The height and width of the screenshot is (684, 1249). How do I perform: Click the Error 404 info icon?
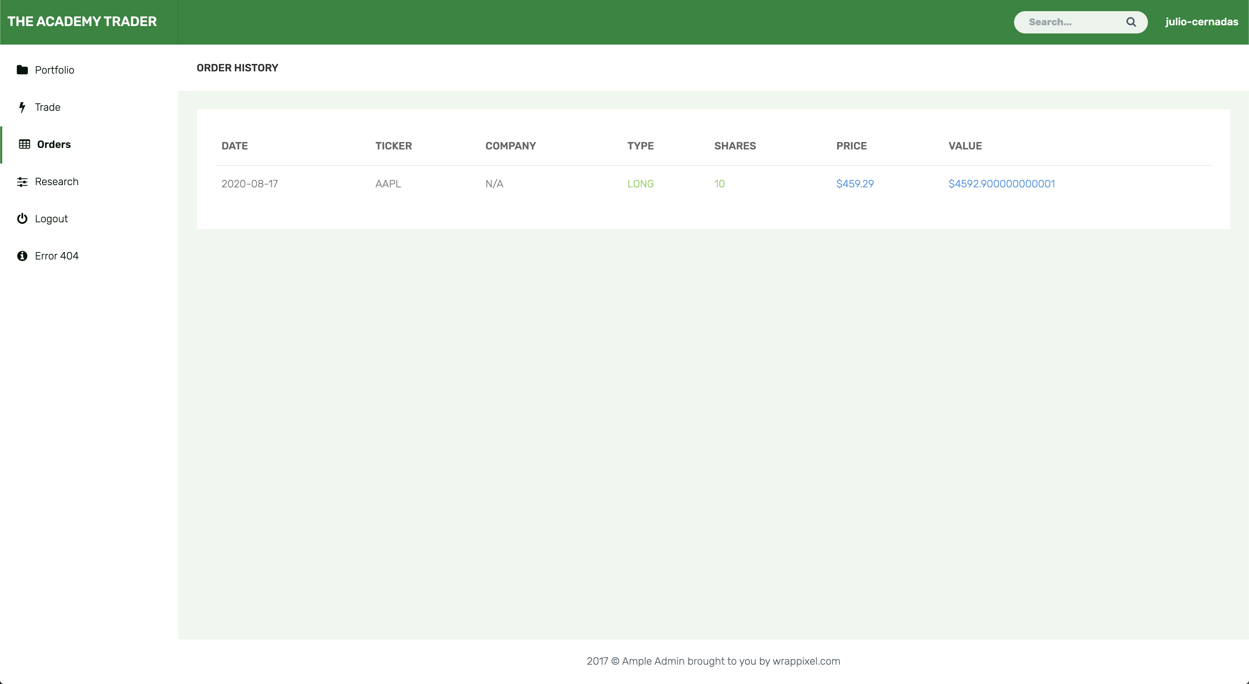pos(22,256)
